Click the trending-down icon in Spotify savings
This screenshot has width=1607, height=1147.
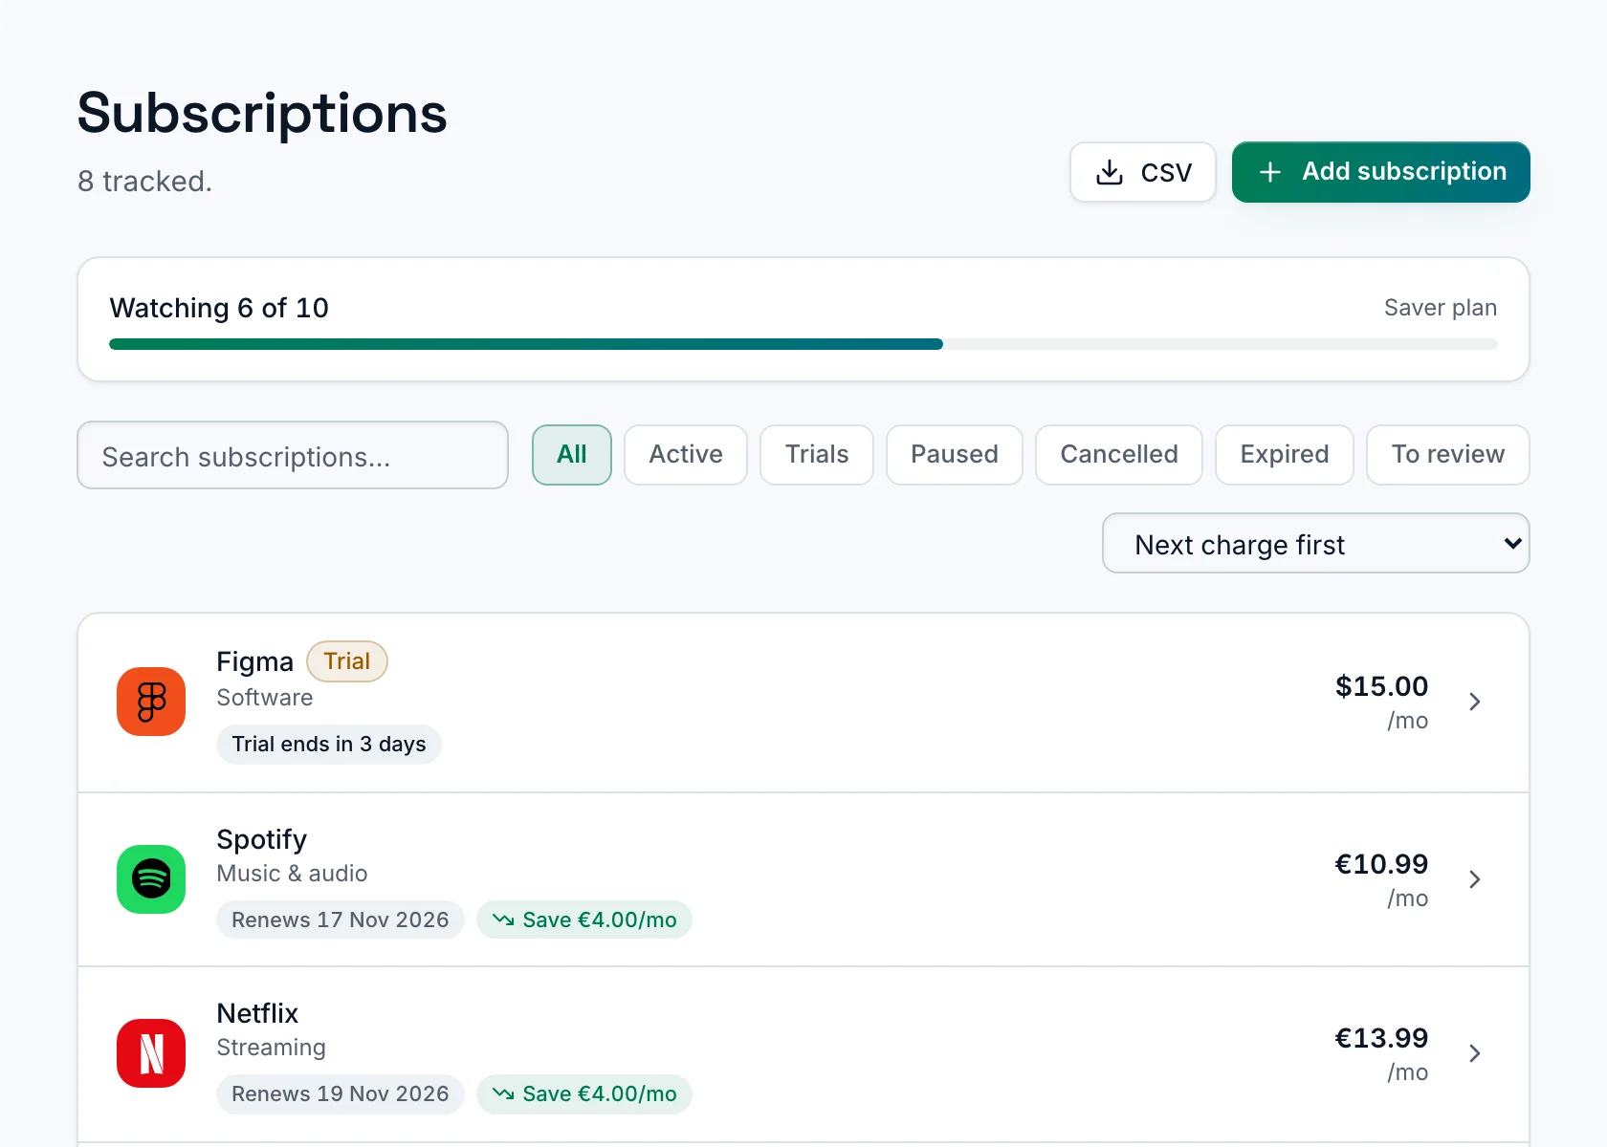(x=503, y=920)
